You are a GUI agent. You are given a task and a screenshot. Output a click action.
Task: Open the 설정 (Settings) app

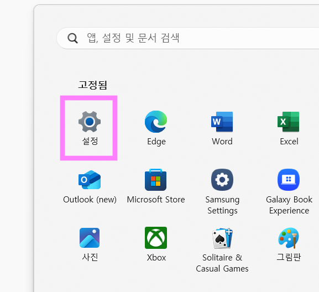tap(90, 128)
